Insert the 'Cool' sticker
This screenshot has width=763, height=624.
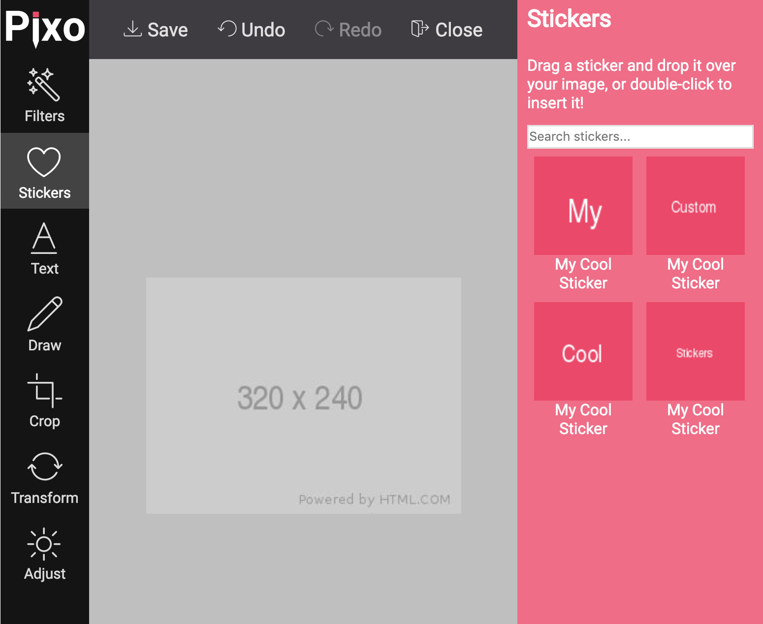[583, 351]
